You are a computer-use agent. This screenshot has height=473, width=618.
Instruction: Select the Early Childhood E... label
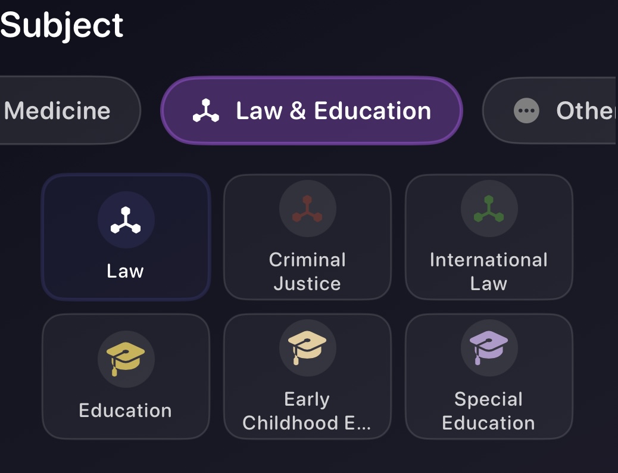[307, 411]
